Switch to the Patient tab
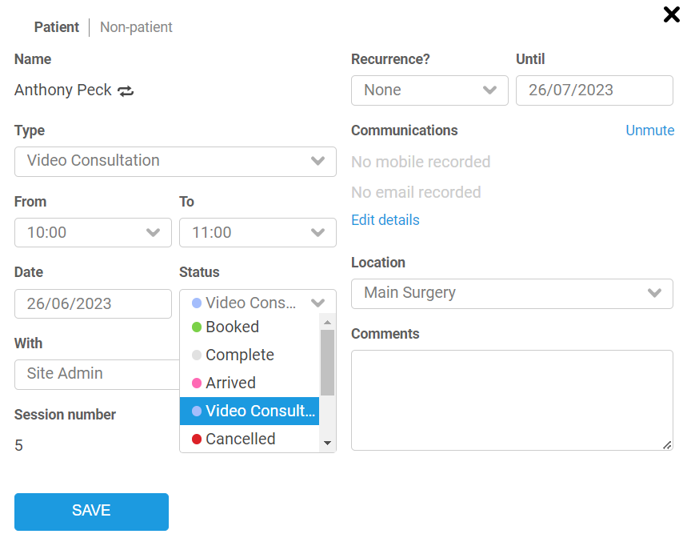This screenshot has width=687, height=542. [x=56, y=27]
